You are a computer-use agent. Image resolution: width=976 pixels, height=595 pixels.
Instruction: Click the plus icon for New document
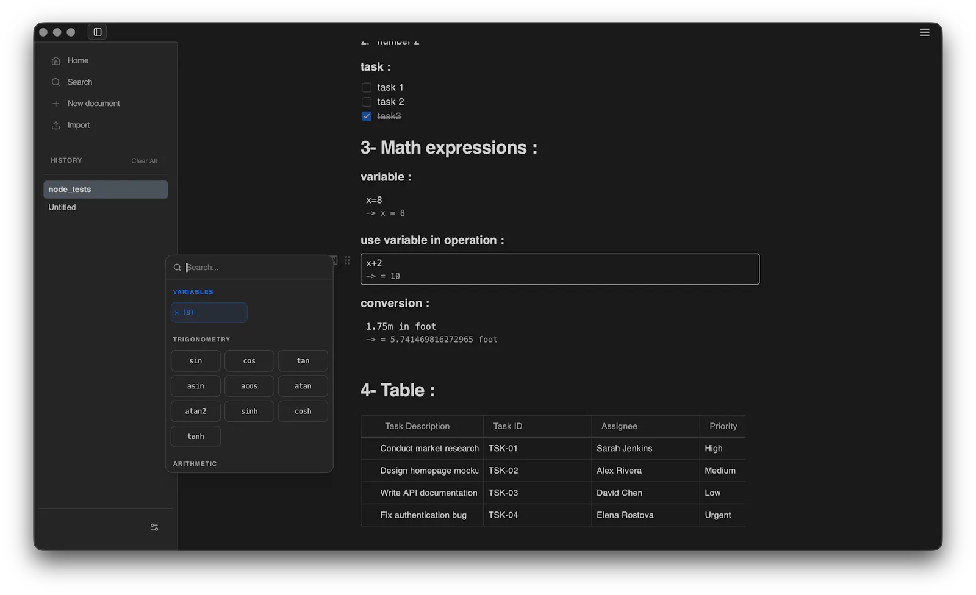[x=56, y=104]
